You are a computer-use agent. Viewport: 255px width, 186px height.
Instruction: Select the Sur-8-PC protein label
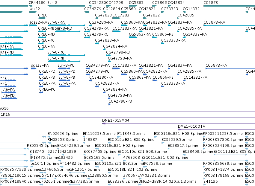66,65
